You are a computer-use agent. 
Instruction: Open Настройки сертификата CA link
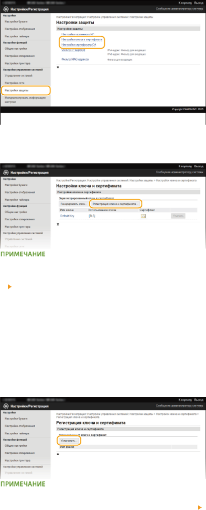[79, 44]
